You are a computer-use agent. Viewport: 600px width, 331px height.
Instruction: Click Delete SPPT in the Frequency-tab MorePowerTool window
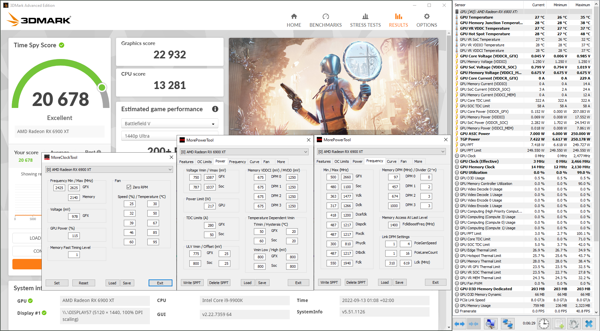[356, 282]
